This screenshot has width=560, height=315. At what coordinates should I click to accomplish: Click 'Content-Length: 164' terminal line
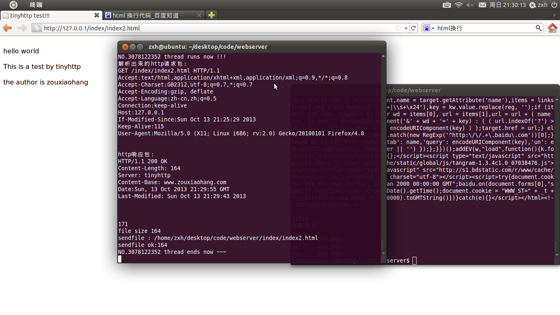(x=149, y=168)
